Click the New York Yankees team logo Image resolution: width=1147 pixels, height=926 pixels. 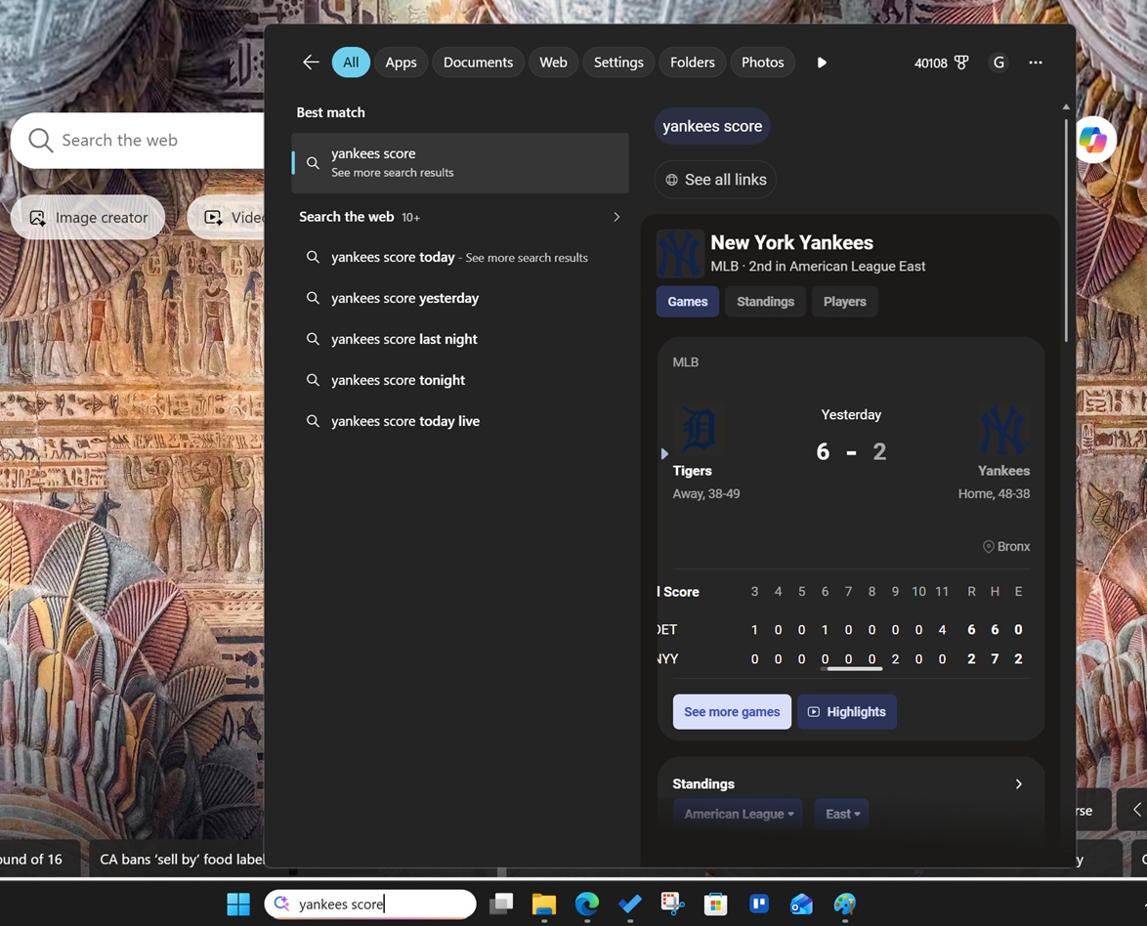click(680, 253)
